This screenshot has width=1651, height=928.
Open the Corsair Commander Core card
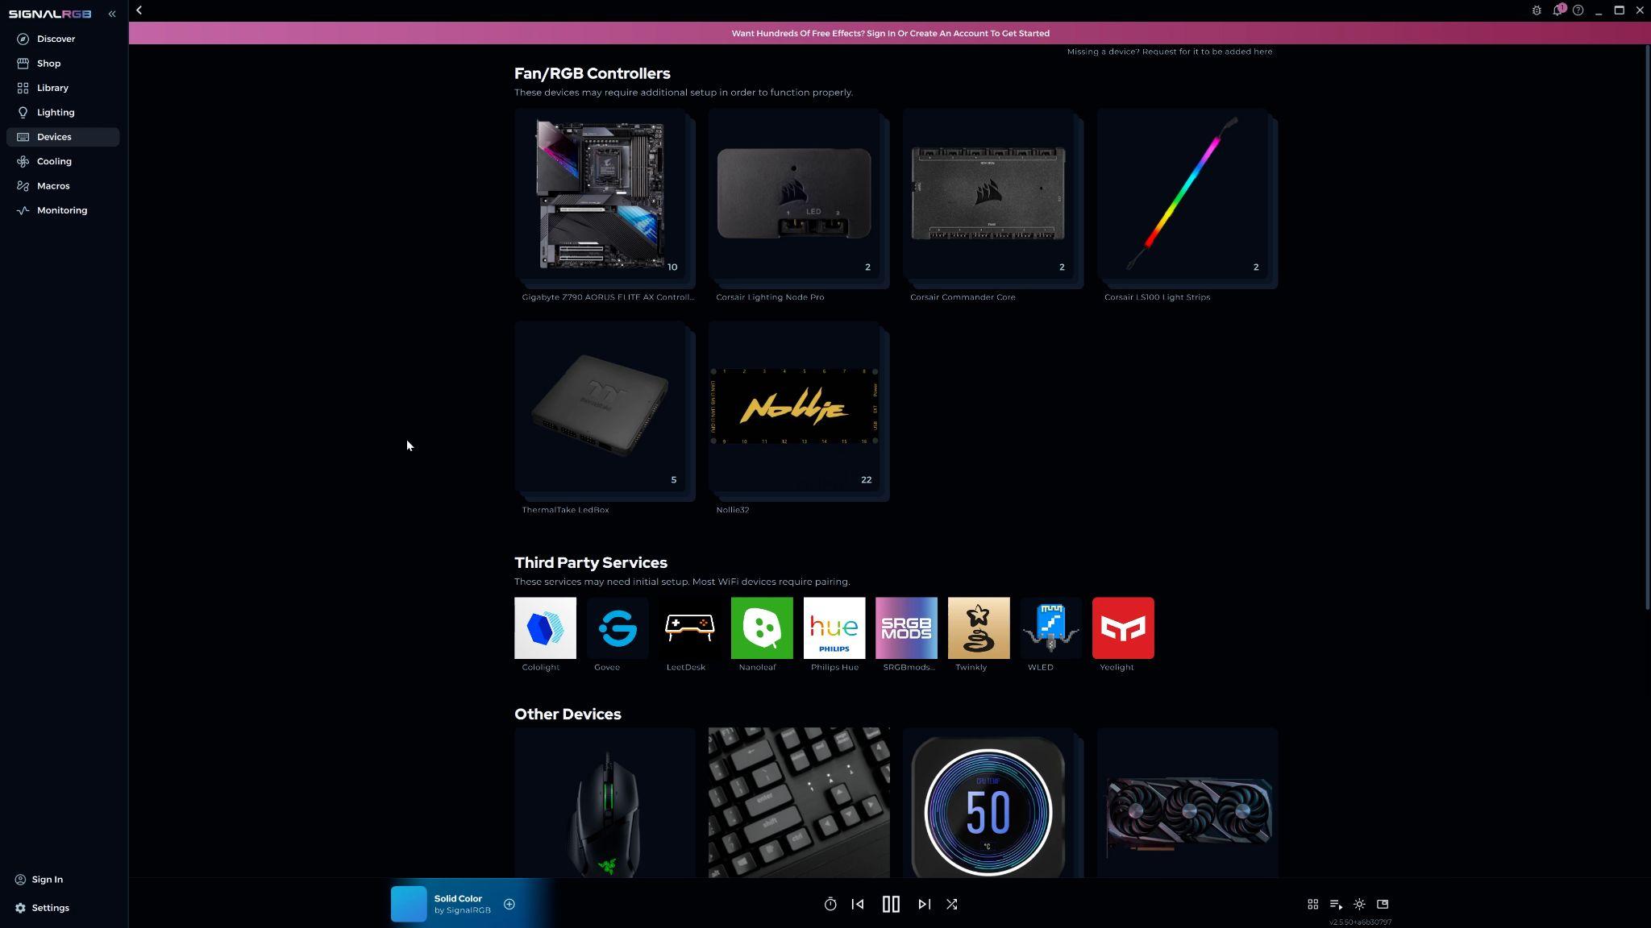pyautogui.click(x=993, y=199)
